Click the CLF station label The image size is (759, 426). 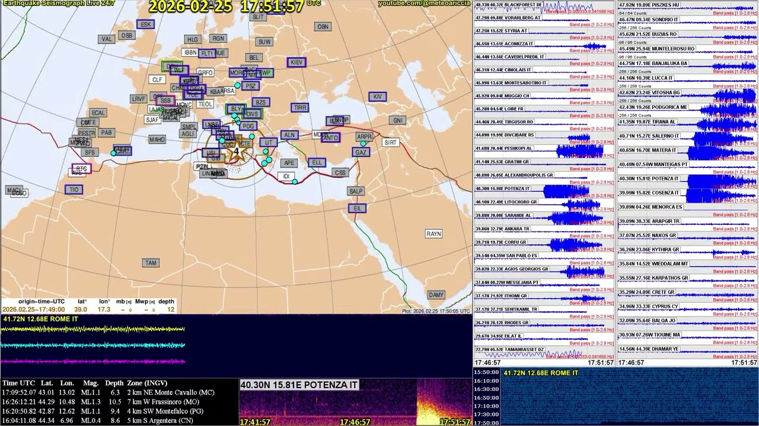[x=157, y=80]
